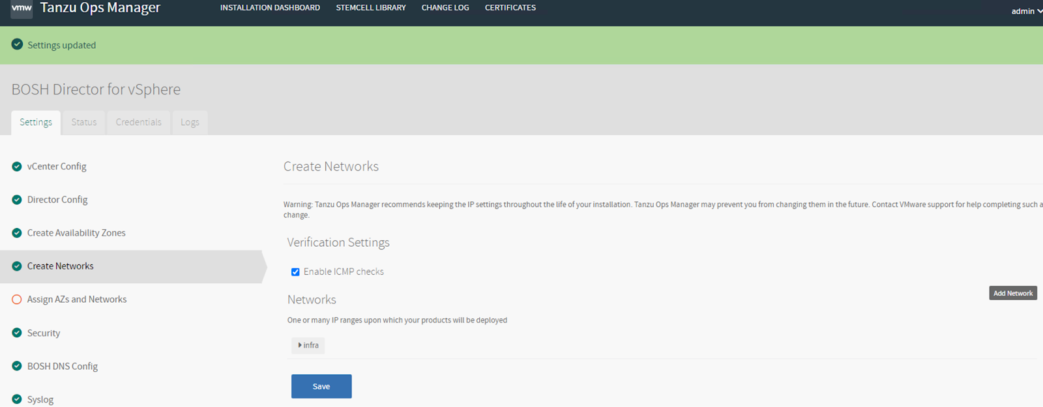Image resolution: width=1043 pixels, height=407 pixels.
Task: Click the Create Availability Zones check icon
Action: click(x=17, y=233)
